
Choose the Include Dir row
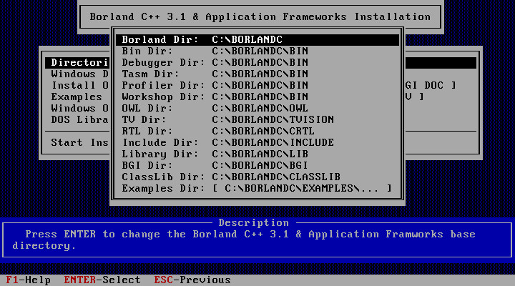coord(257,143)
